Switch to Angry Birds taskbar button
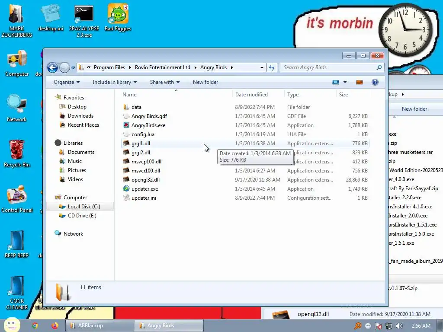 click(x=169, y=326)
